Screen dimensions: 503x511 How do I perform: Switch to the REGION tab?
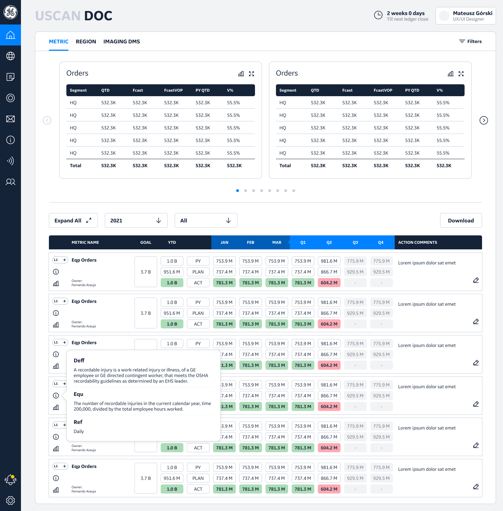(86, 42)
